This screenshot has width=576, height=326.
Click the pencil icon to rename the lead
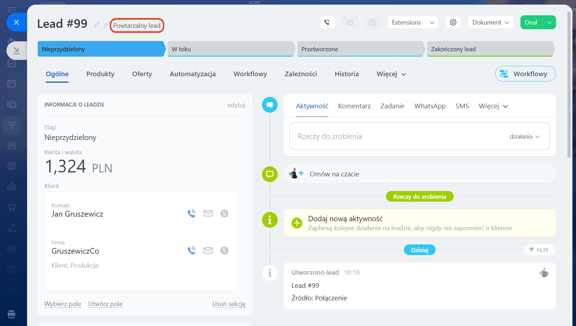[97, 25]
